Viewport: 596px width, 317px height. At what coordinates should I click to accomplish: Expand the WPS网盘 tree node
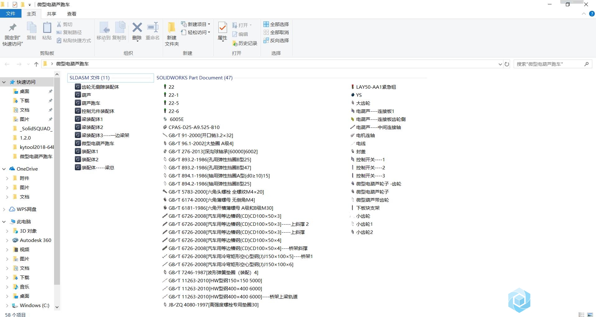coord(4,209)
